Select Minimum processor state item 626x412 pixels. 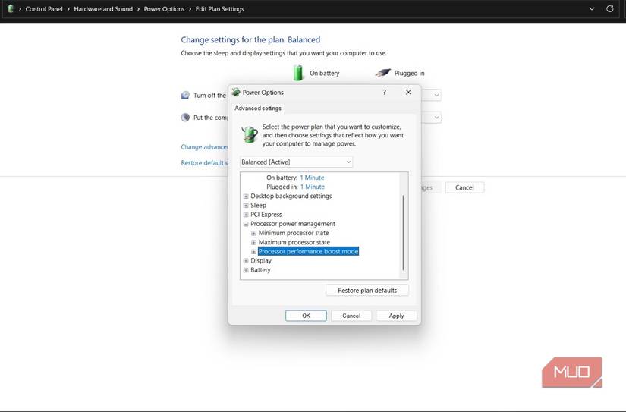294,233
